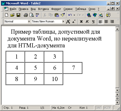Click the vertical scrollbar down arrow

click(117, 90)
